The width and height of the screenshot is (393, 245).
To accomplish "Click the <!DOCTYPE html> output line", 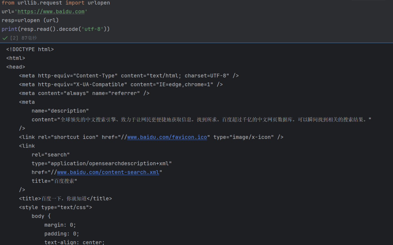I will coord(30,49).
